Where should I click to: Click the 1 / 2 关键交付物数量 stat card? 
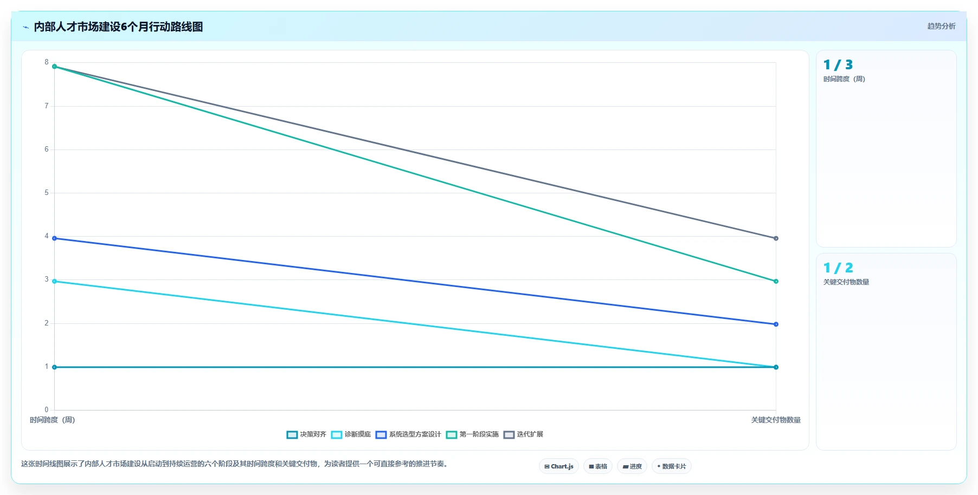(886, 351)
